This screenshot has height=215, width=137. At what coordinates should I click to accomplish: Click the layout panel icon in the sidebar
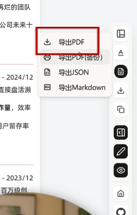point(121,34)
